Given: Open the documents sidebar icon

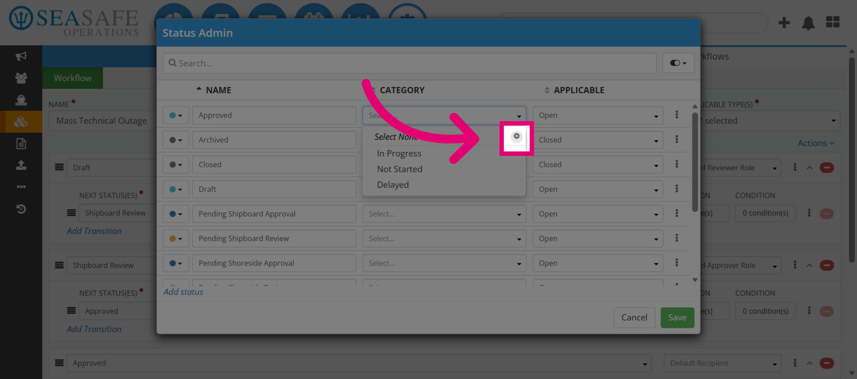Looking at the screenshot, I should pyautogui.click(x=21, y=143).
